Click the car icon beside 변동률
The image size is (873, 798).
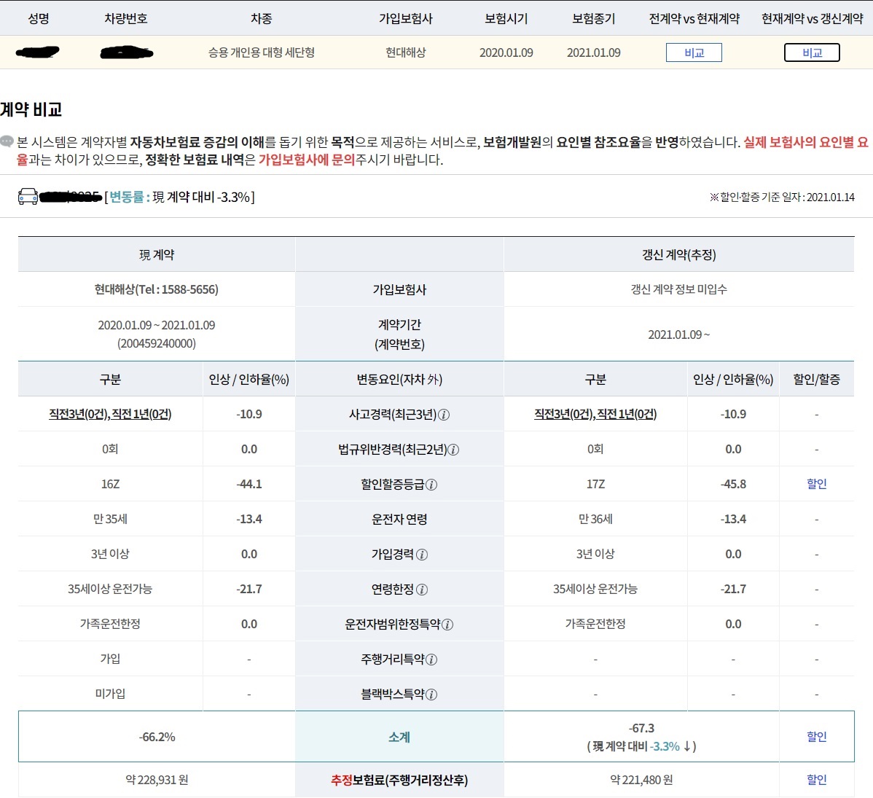28,197
